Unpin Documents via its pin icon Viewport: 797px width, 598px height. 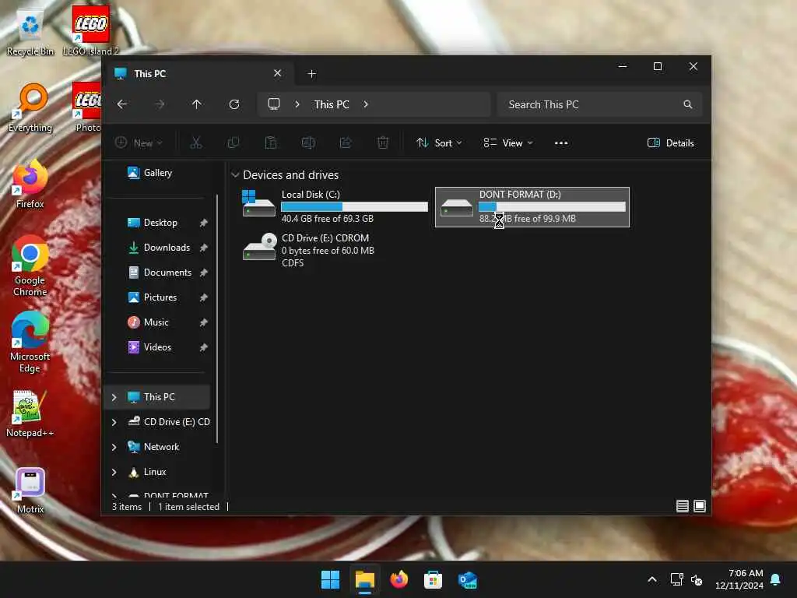[x=203, y=273]
